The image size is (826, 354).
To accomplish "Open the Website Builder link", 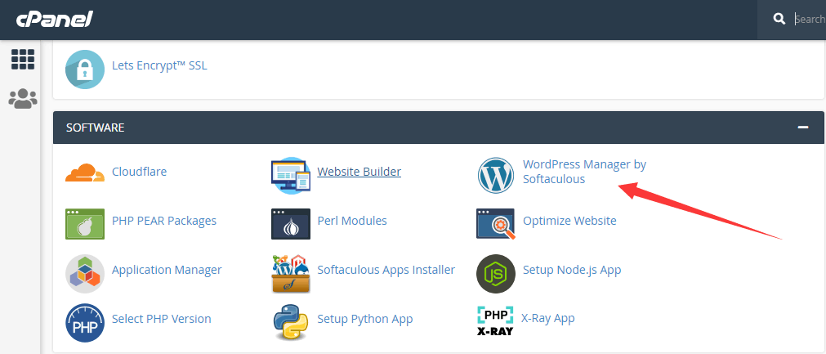I will pos(359,172).
